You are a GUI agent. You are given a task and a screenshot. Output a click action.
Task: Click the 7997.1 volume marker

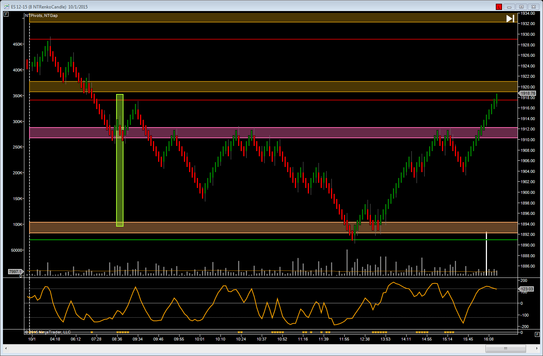(x=15, y=272)
